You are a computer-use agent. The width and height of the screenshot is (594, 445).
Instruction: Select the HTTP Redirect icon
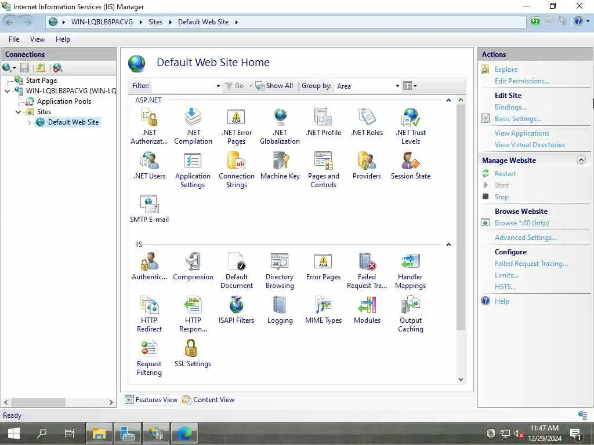[149, 314]
